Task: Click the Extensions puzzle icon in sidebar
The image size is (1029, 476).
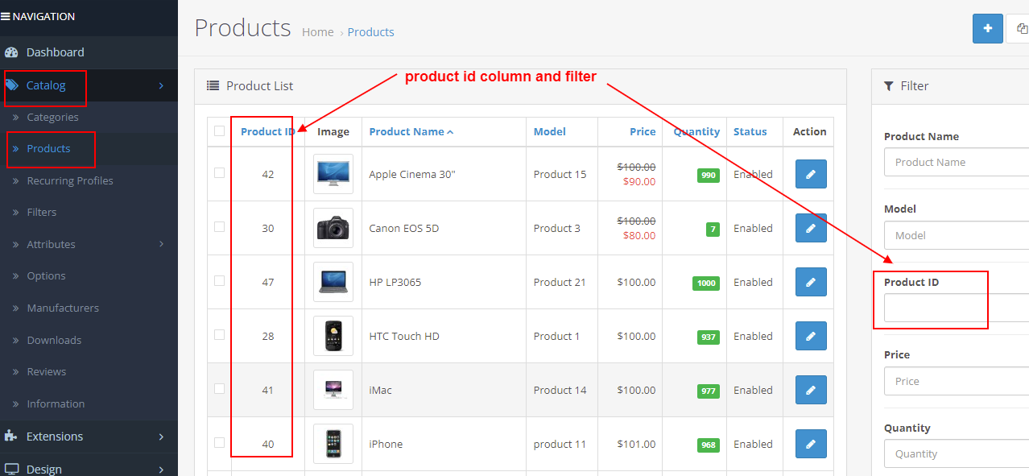Action: [11, 436]
